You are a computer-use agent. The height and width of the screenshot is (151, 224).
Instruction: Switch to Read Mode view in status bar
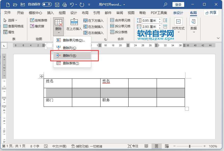click(146, 146)
